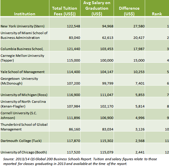Click tuition value 117,870
169x167 pixels.
click(73, 141)
